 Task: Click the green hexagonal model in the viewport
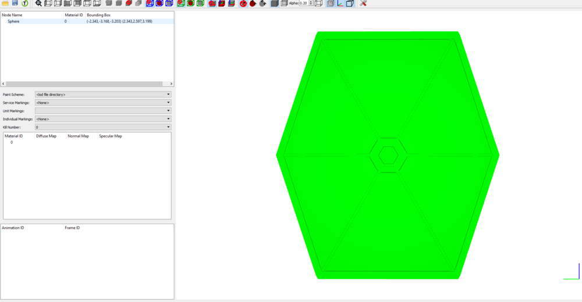(x=388, y=155)
